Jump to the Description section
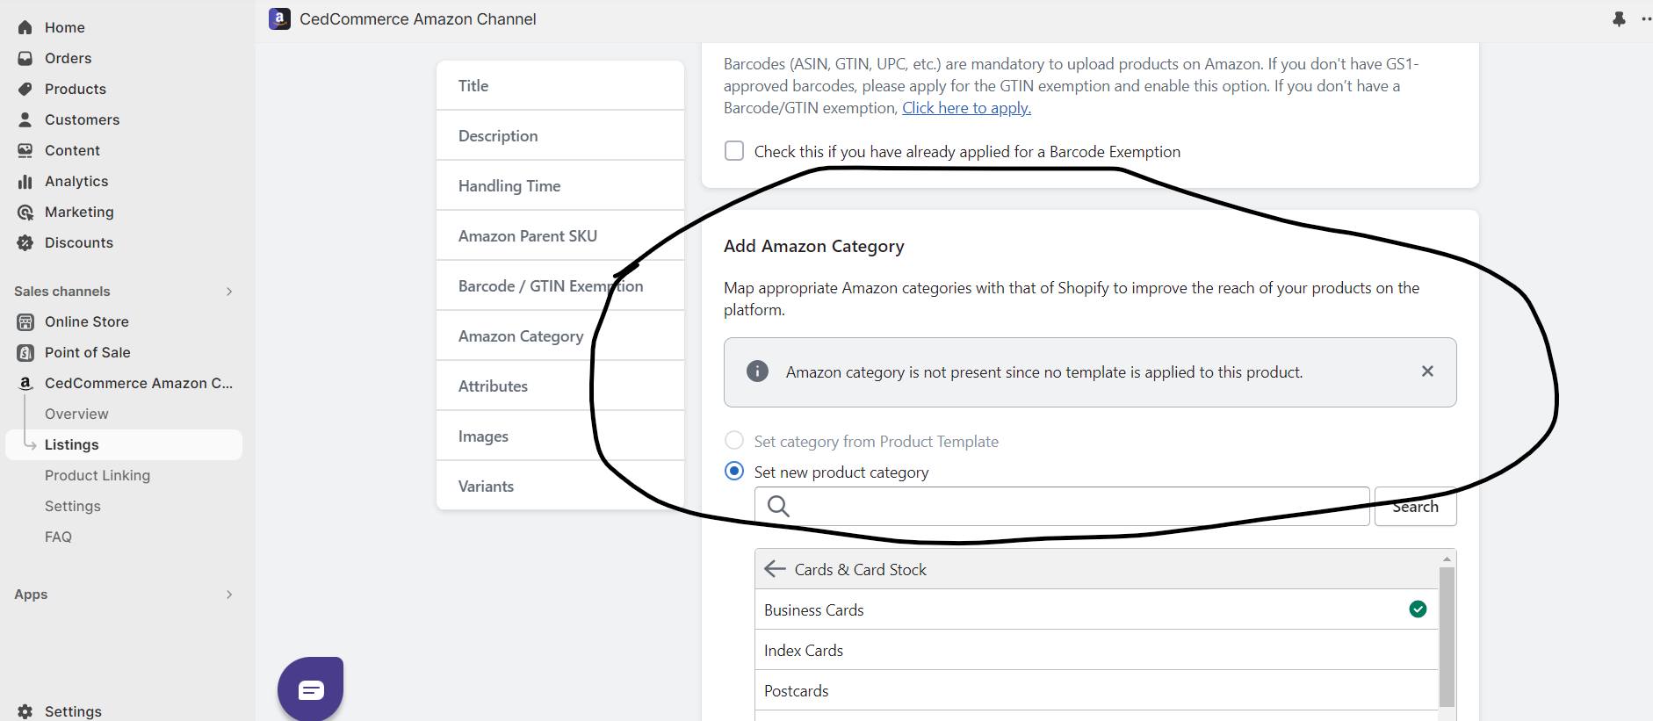The image size is (1653, 721). (560, 135)
